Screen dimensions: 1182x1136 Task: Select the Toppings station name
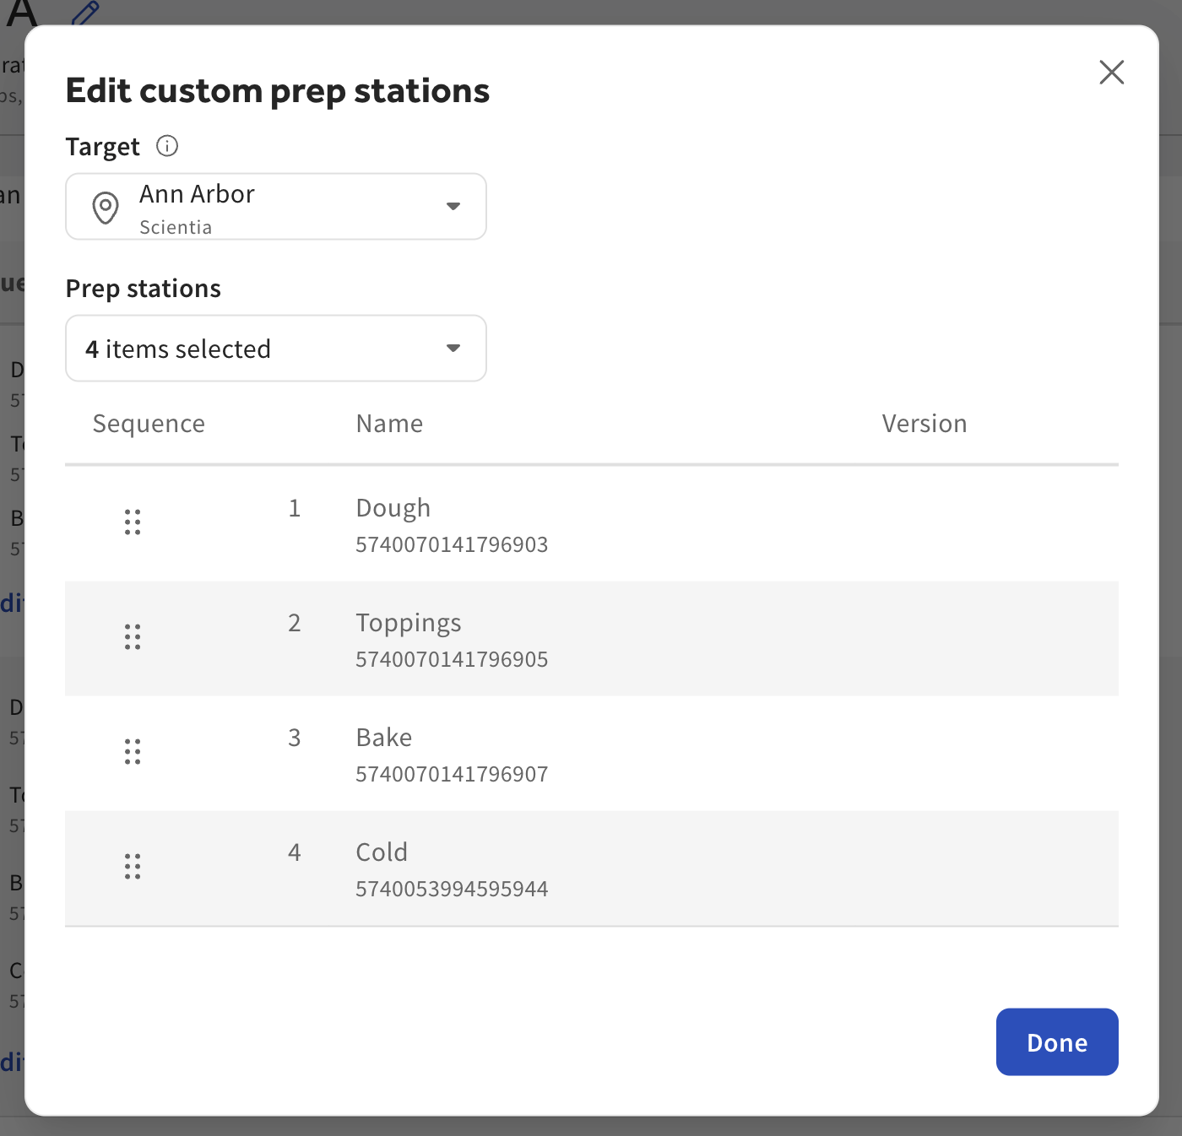click(409, 623)
